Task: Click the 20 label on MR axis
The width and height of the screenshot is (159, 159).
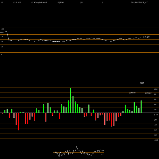Action: pyautogui.click(x=155, y=110)
